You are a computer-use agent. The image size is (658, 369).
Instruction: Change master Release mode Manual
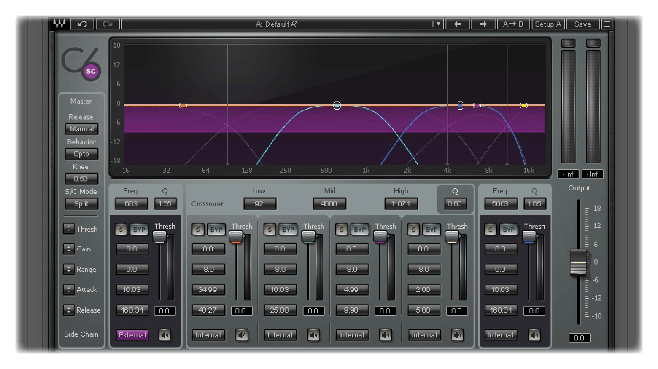[81, 129]
